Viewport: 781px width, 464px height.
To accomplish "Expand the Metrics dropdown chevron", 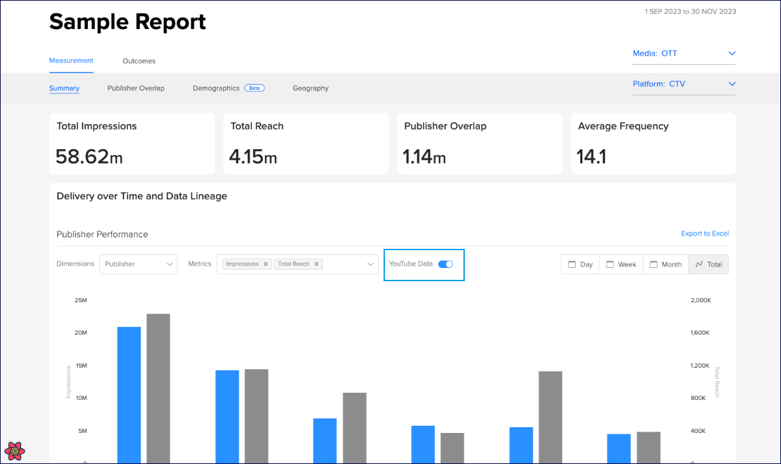I will click(x=370, y=264).
